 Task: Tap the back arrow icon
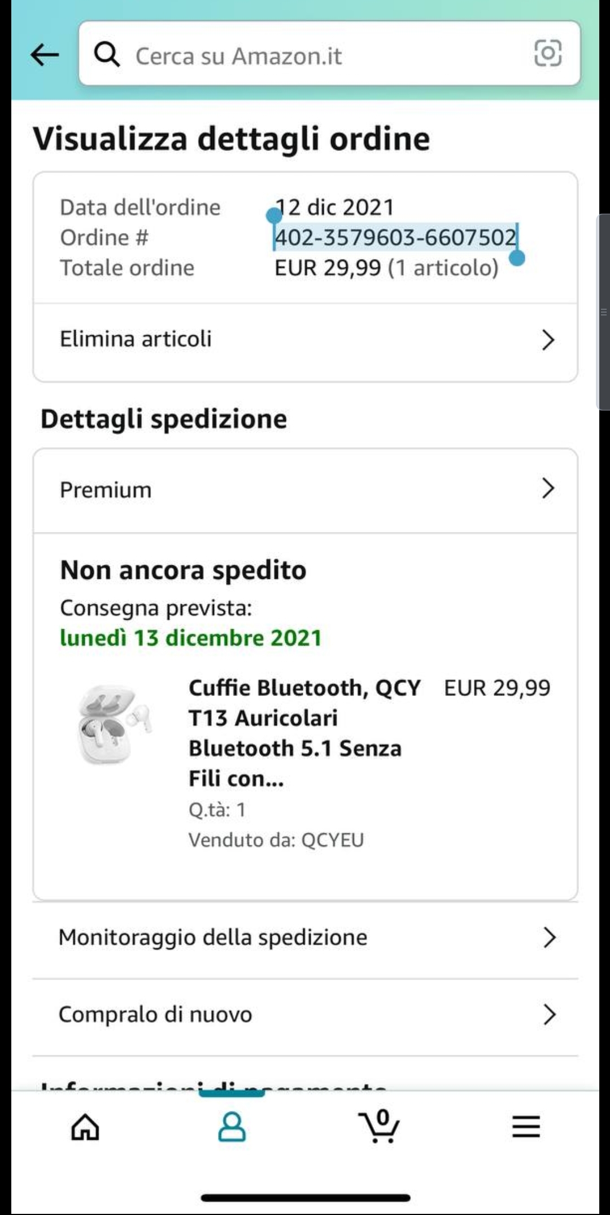click(45, 55)
